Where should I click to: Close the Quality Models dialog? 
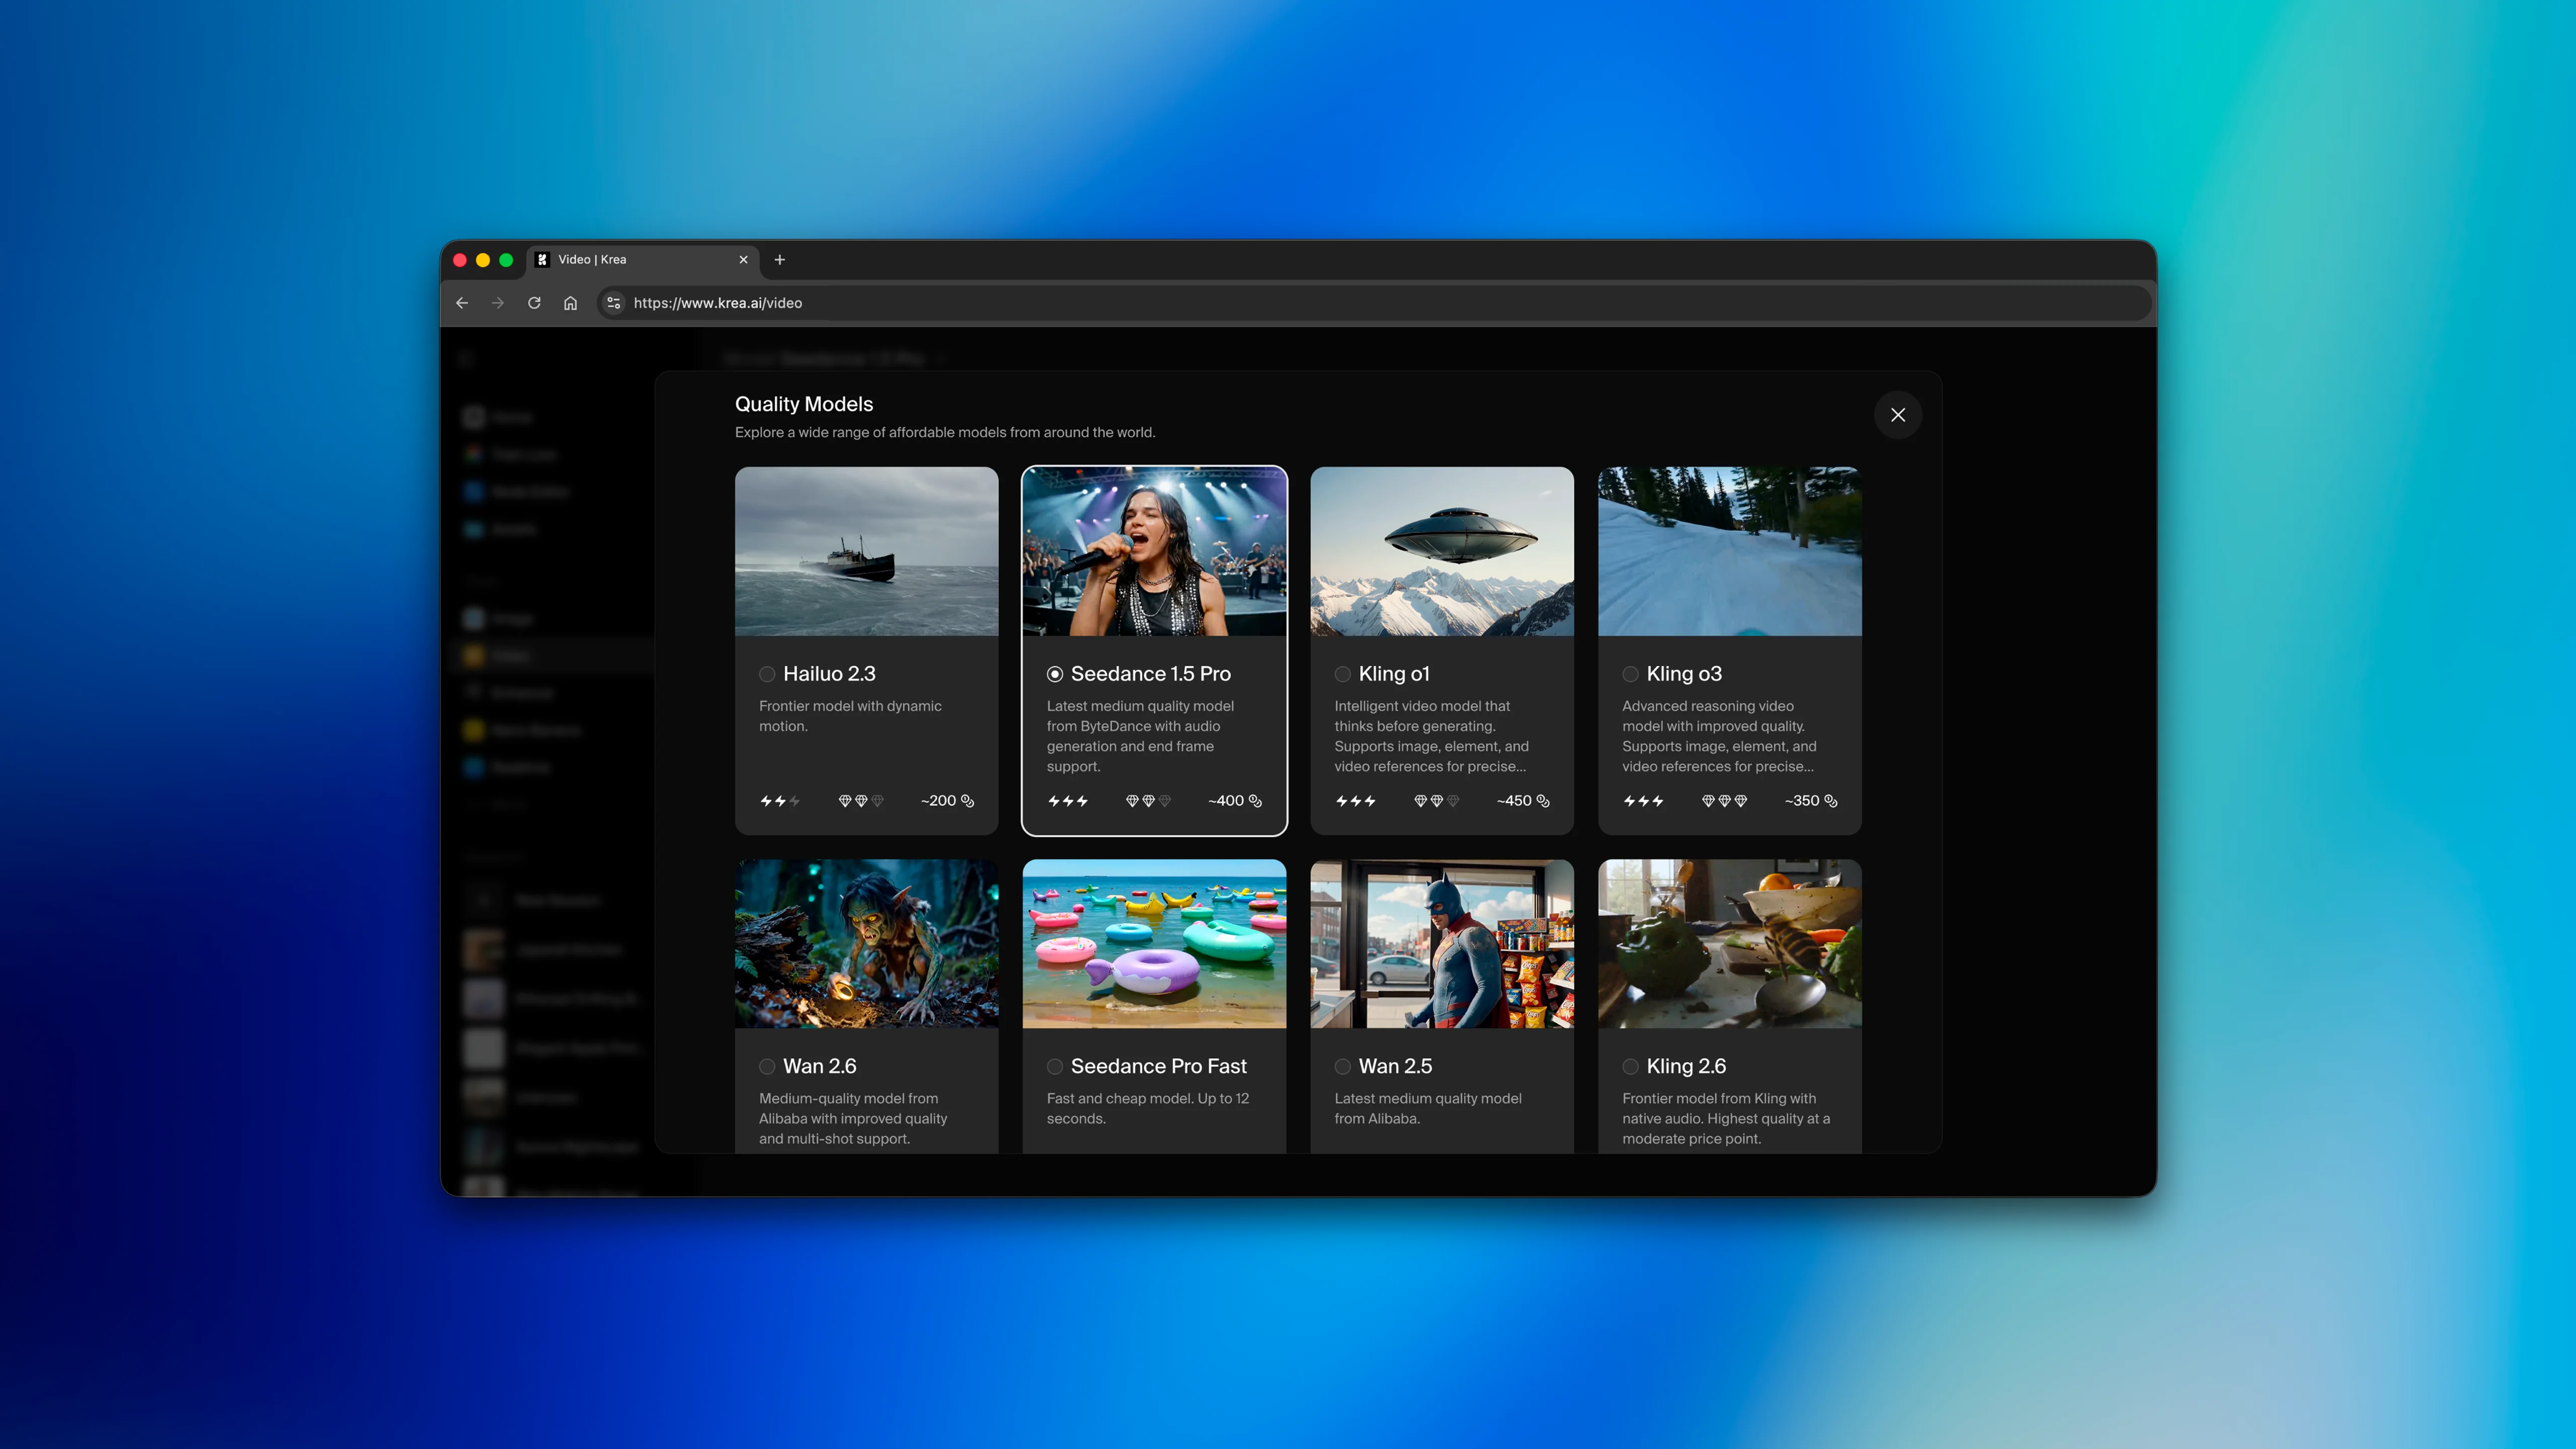pyautogui.click(x=1897, y=415)
